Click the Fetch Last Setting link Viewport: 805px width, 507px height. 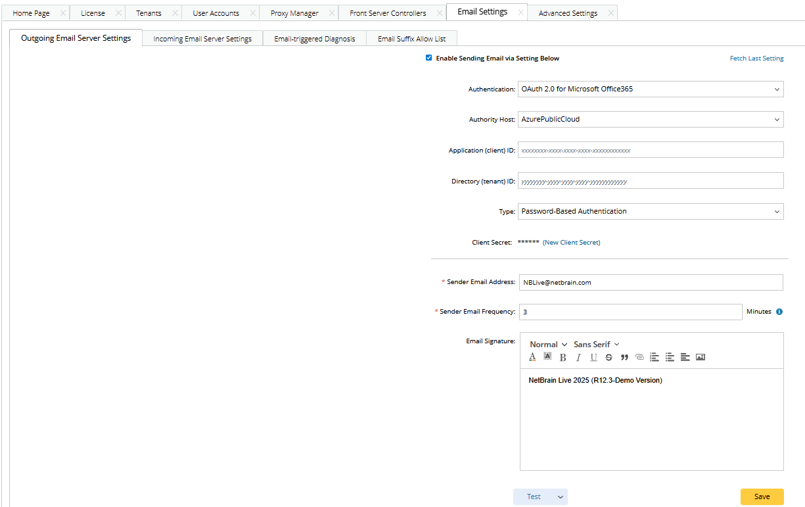click(756, 59)
